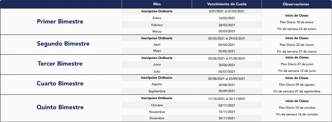Select the Cuarto Bimestre row label
This screenshot has height=122, width=332.
click(x=60, y=83)
